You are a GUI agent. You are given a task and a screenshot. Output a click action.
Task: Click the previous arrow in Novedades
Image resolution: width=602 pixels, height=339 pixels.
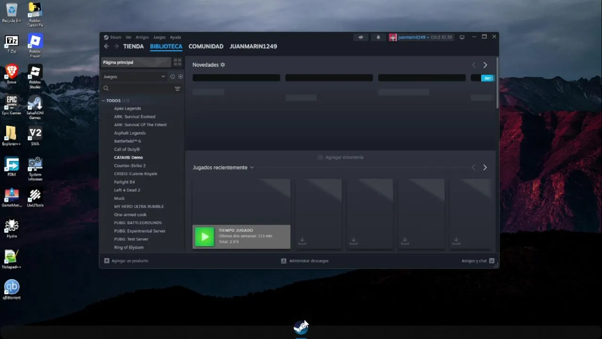[x=474, y=65]
